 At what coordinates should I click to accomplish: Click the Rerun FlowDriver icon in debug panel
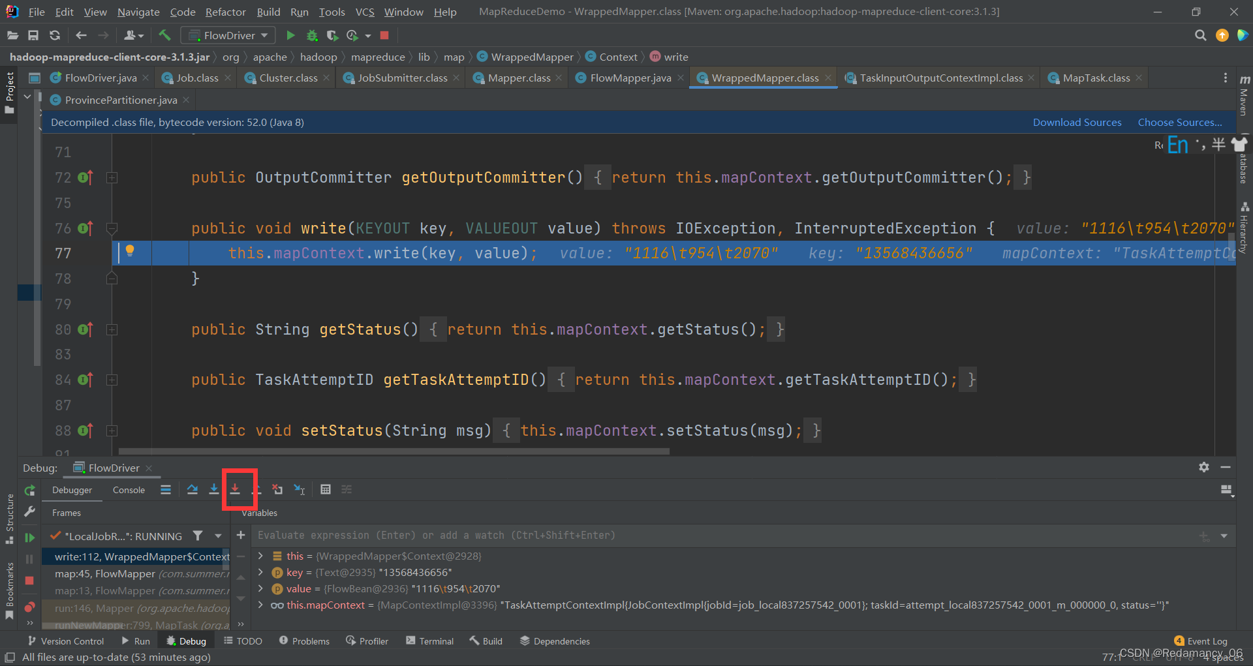[29, 491]
